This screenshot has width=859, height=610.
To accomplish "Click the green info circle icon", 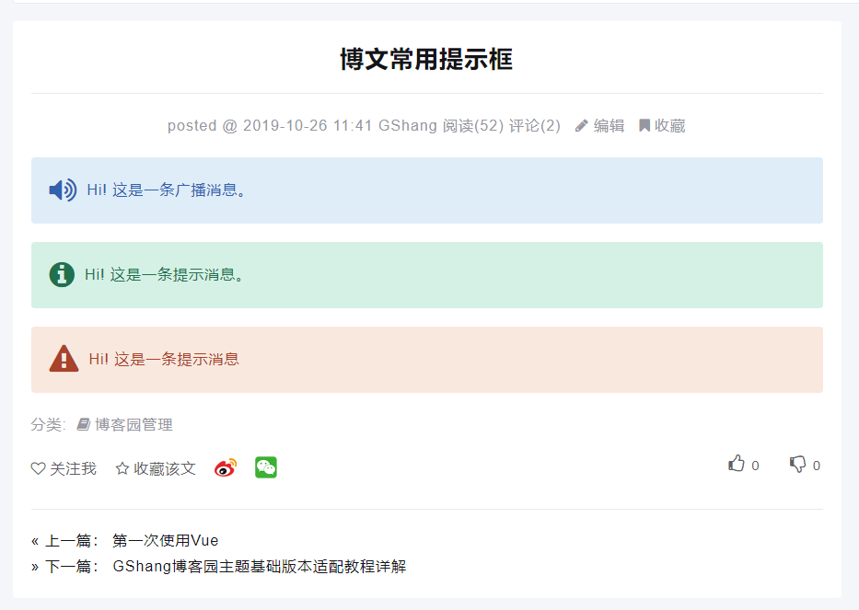I will point(62,274).
